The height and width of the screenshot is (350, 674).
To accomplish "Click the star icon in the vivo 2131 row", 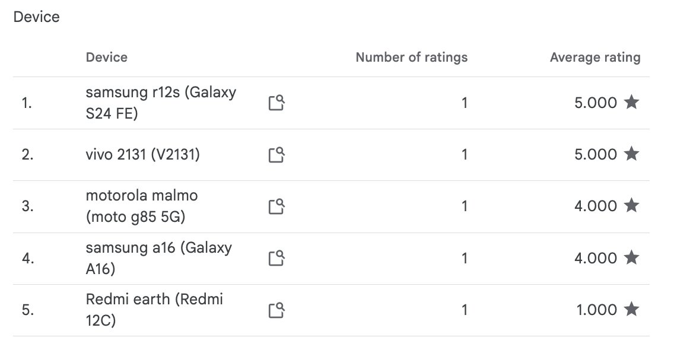I will (631, 154).
